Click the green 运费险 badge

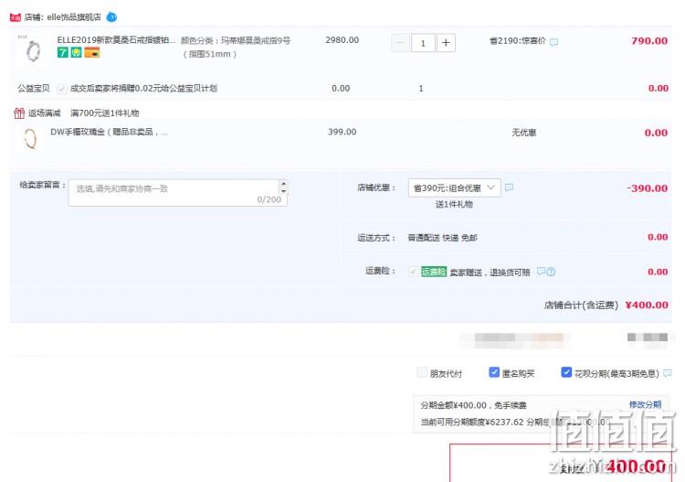pos(433,272)
